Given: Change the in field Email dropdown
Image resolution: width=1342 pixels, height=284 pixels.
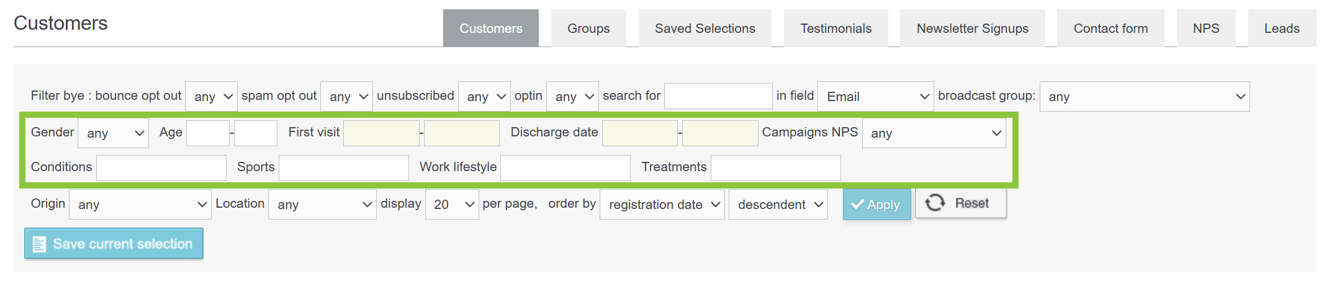Looking at the screenshot, I should pos(875,97).
